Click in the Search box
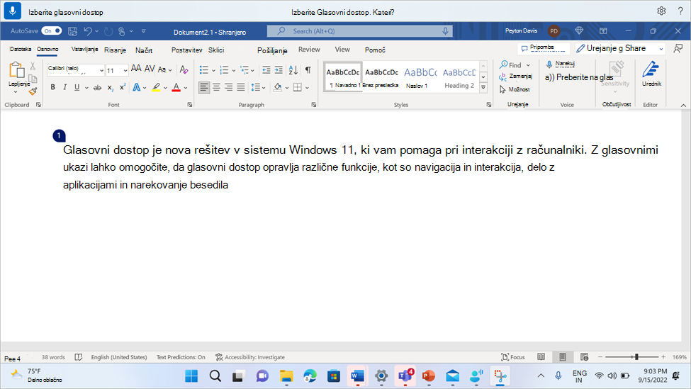Image resolution: width=691 pixels, height=389 pixels. pyautogui.click(x=359, y=31)
